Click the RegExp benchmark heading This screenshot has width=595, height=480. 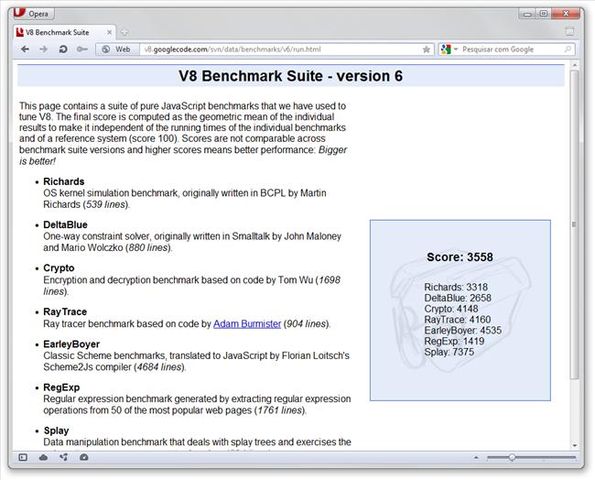61,387
